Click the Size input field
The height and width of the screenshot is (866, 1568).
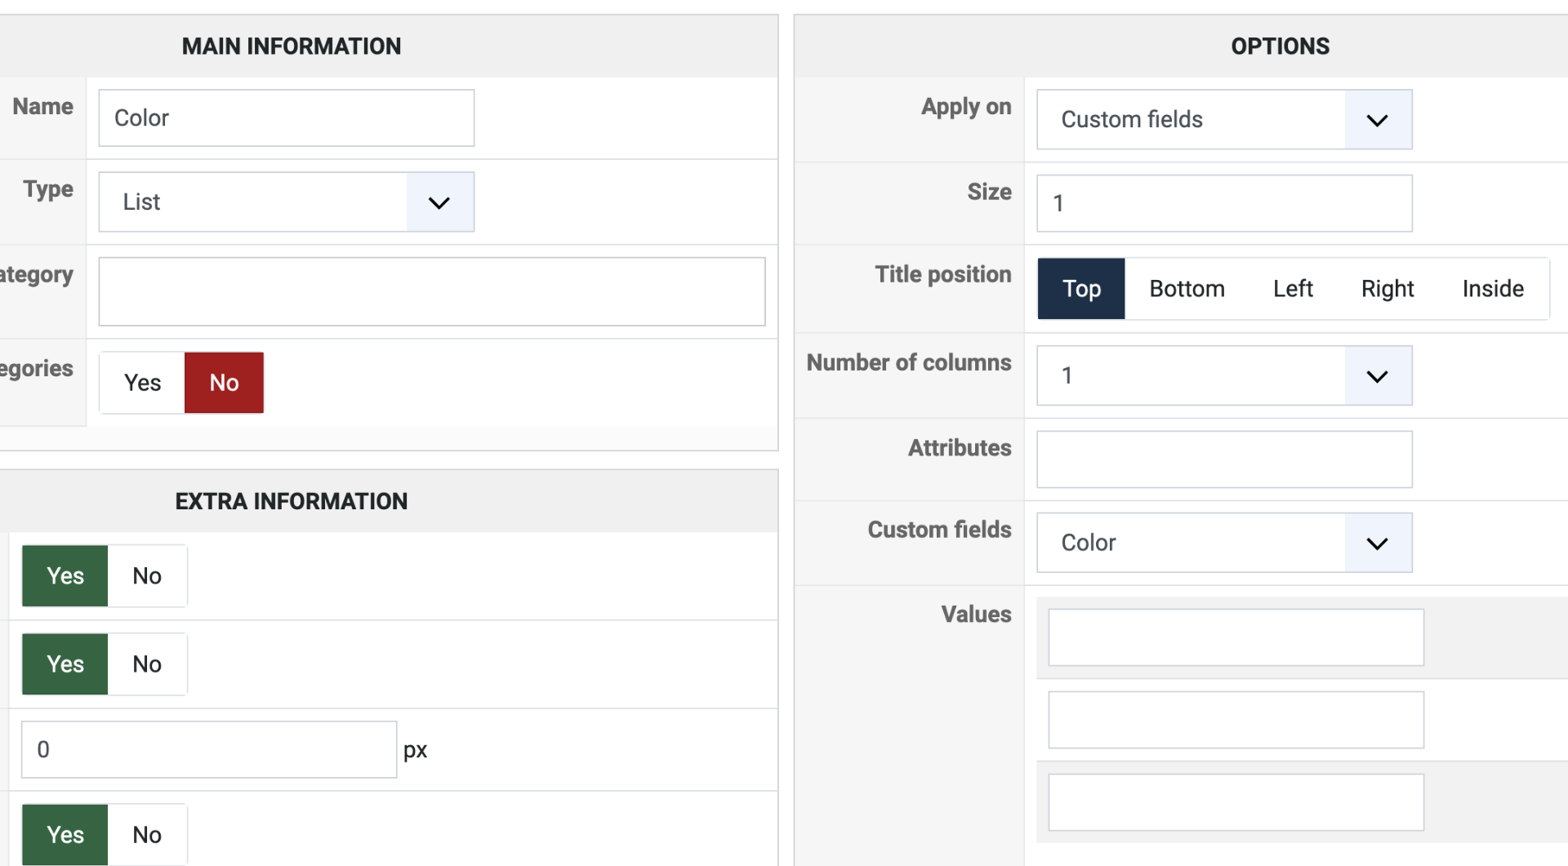[1223, 203]
